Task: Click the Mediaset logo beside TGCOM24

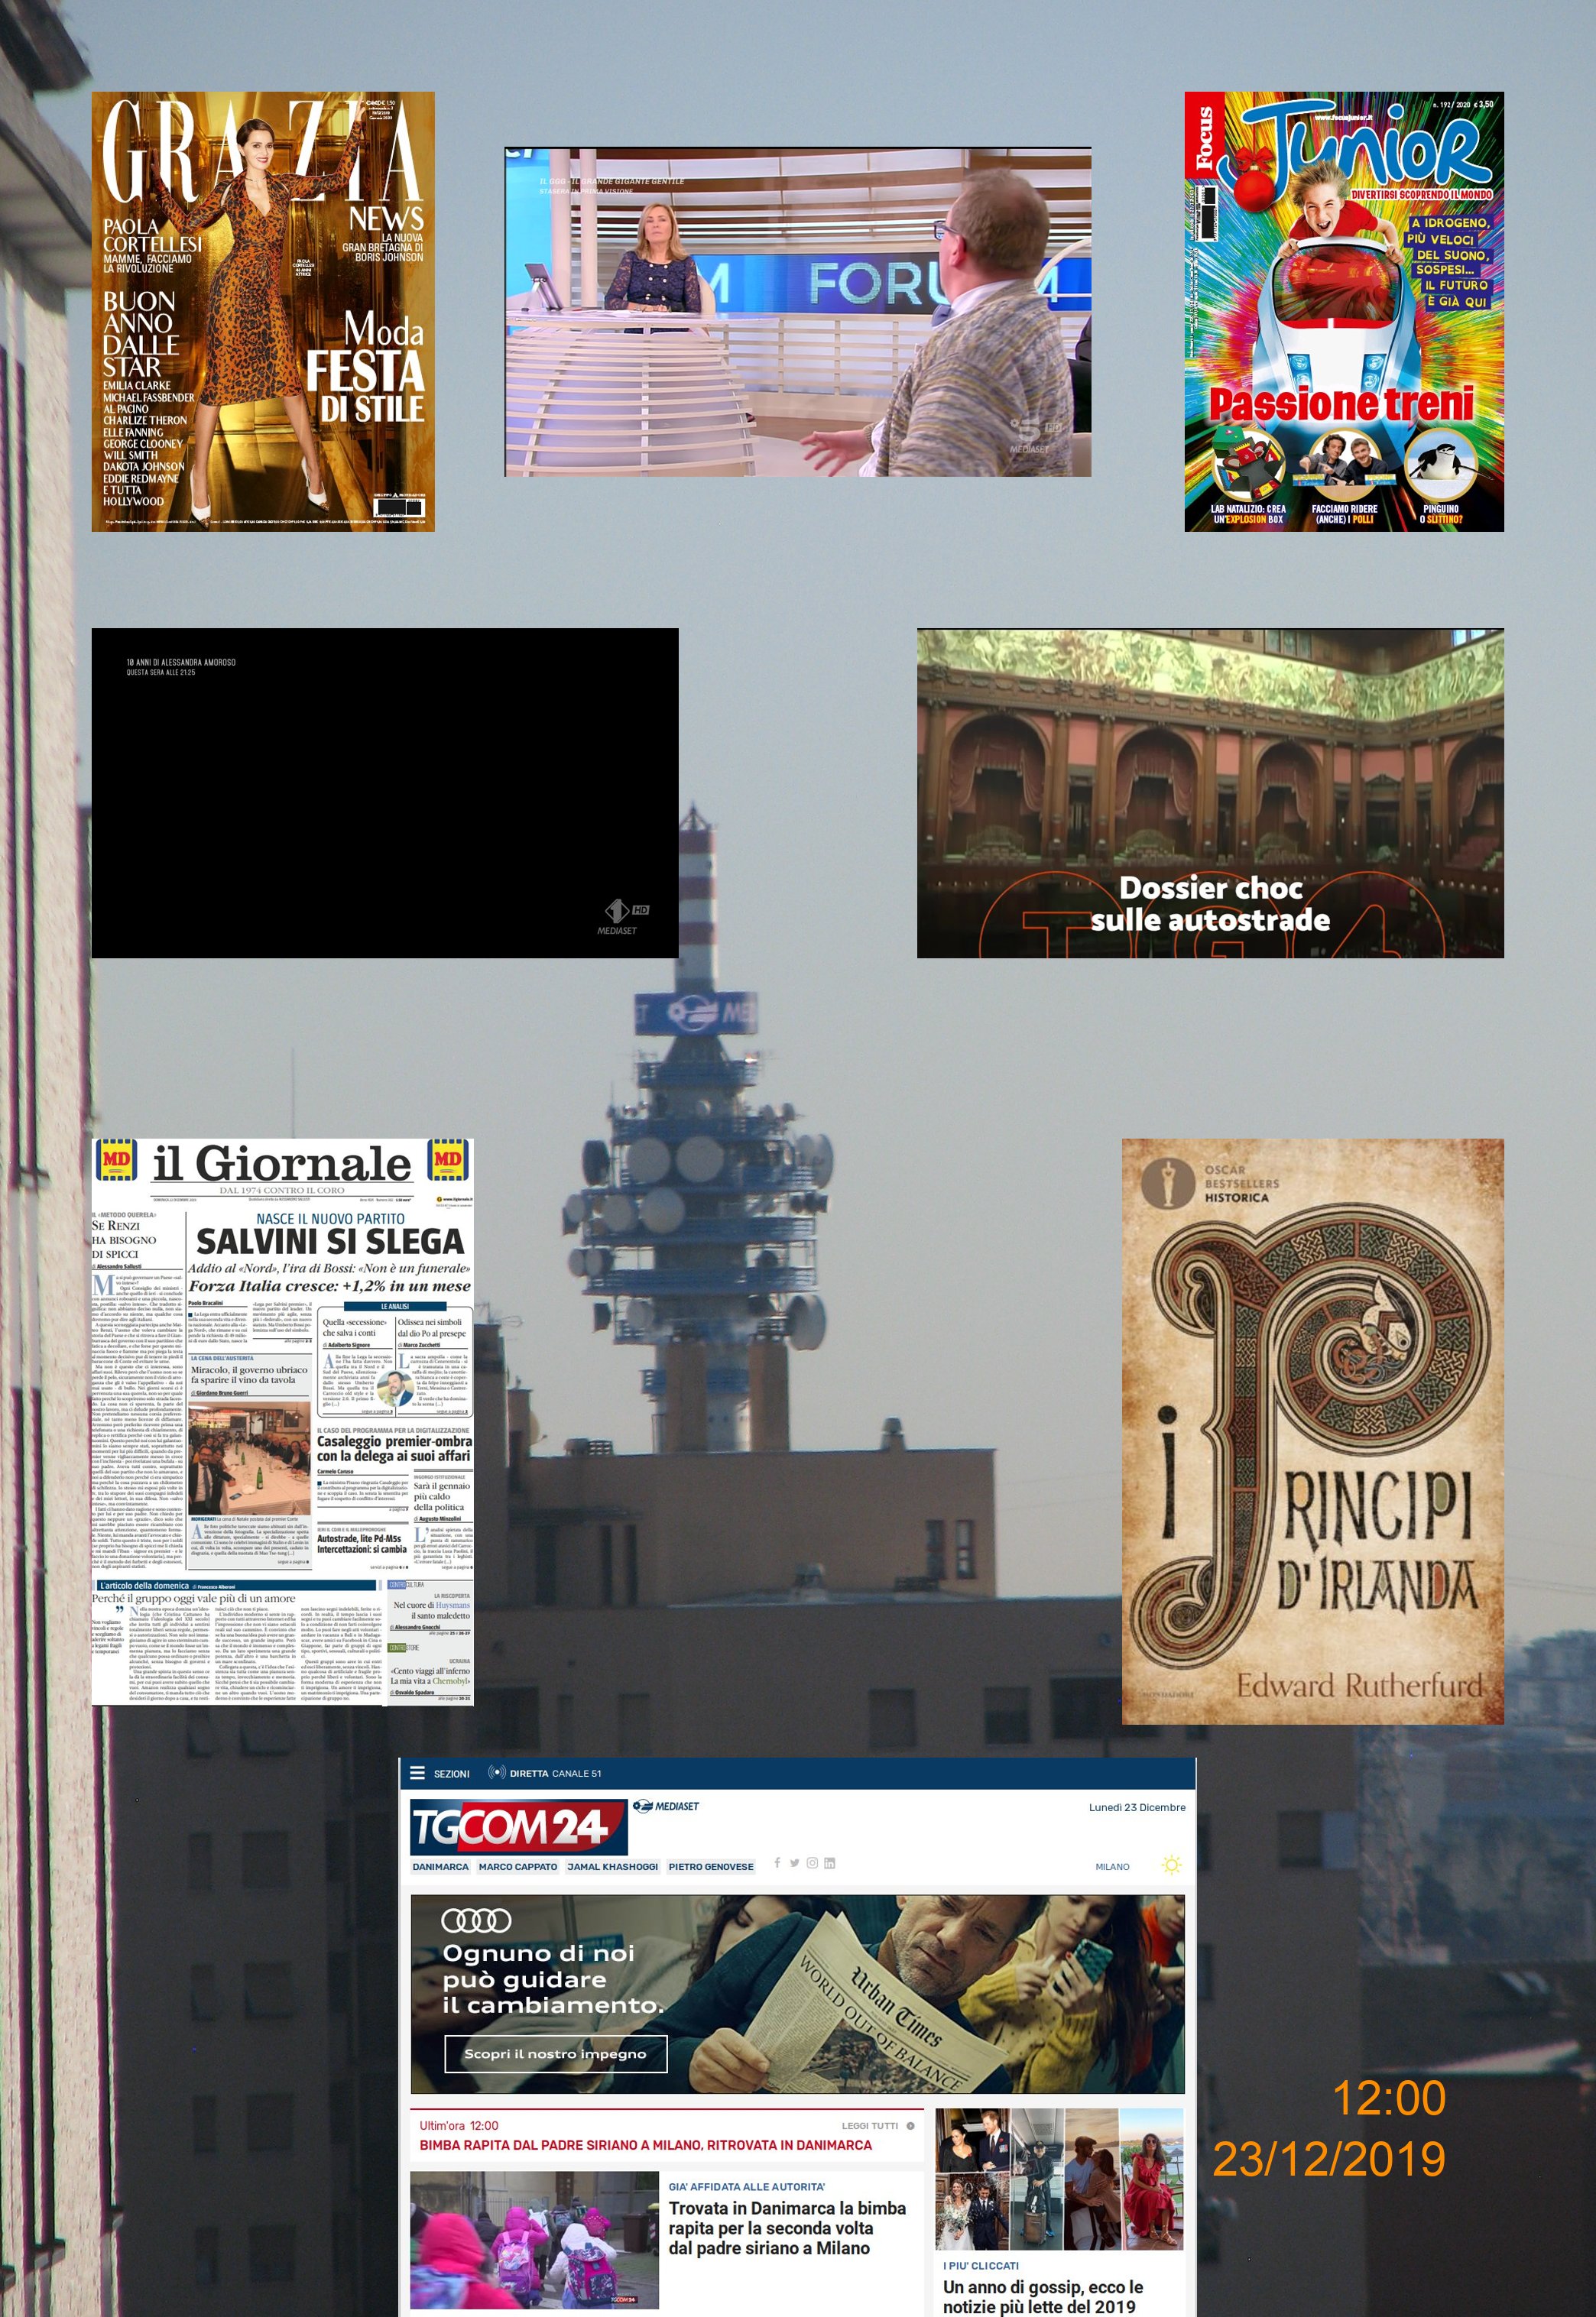Action: tap(665, 1805)
